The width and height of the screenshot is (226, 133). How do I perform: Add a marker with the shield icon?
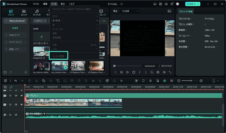pos(144,81)
